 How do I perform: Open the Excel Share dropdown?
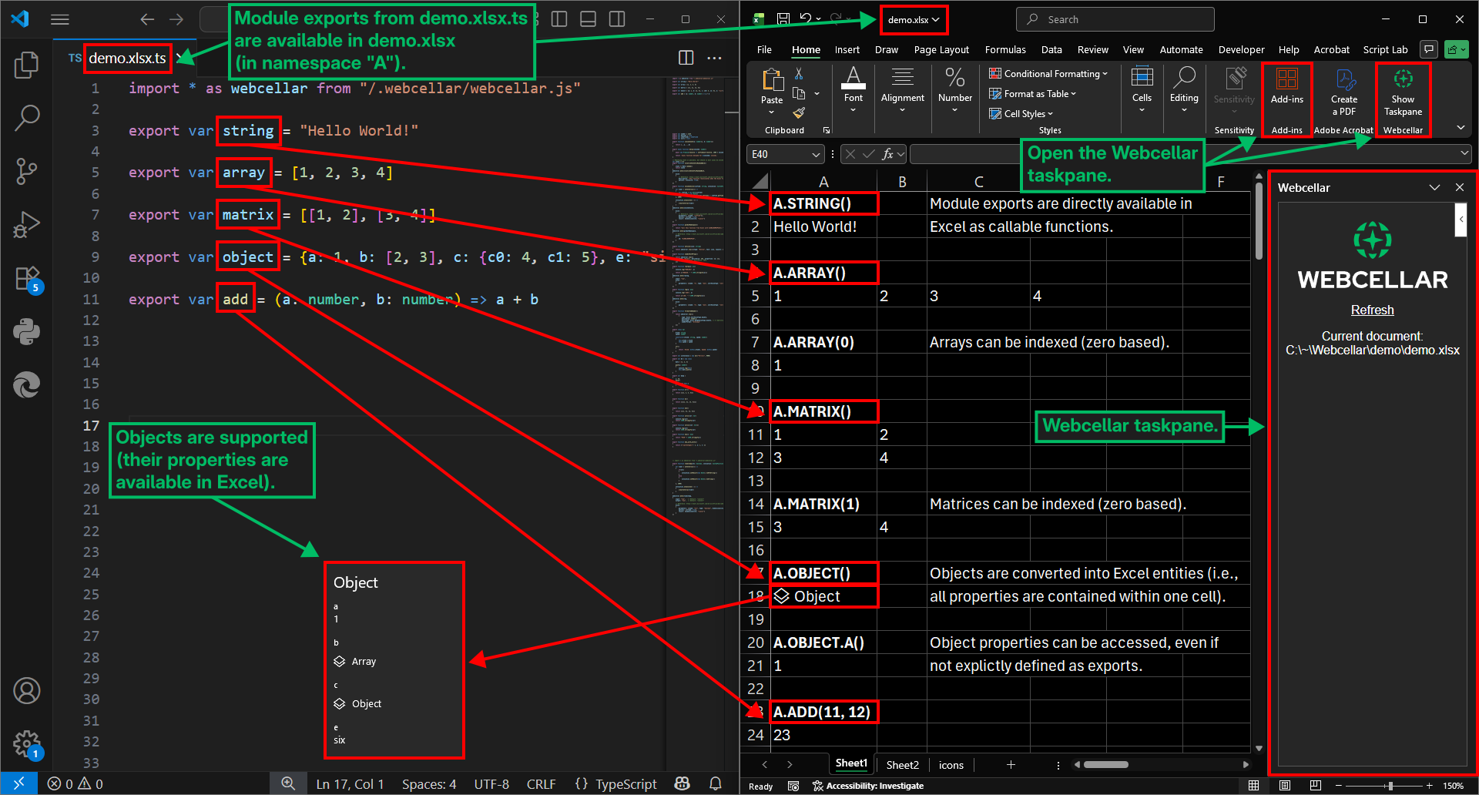(1456, 49)
